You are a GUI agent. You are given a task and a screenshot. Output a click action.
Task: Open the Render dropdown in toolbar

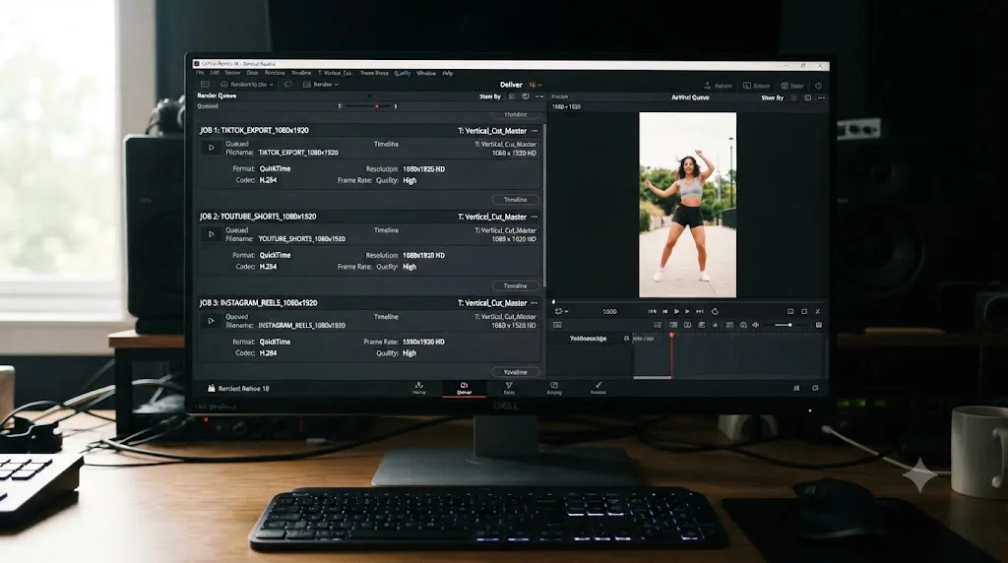click(320, 85)
